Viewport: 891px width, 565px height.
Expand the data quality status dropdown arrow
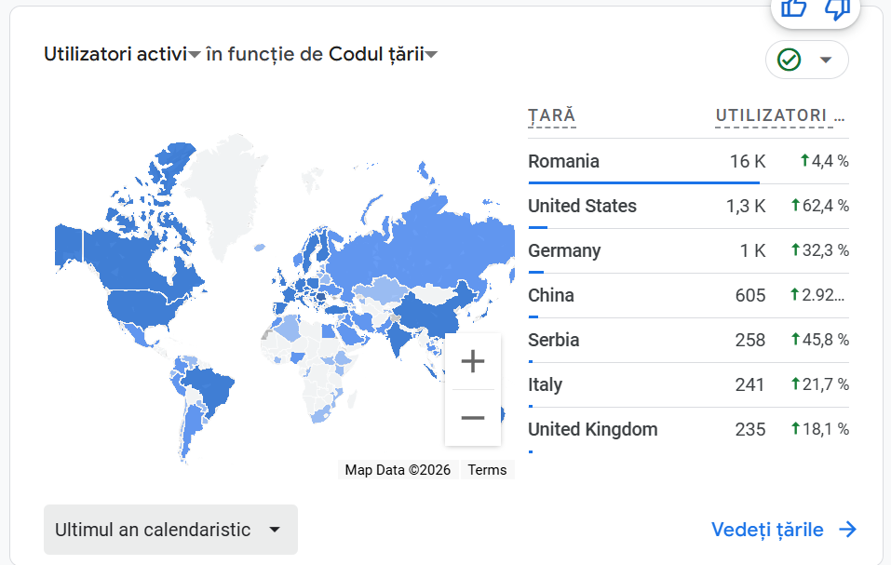[825, 60]
